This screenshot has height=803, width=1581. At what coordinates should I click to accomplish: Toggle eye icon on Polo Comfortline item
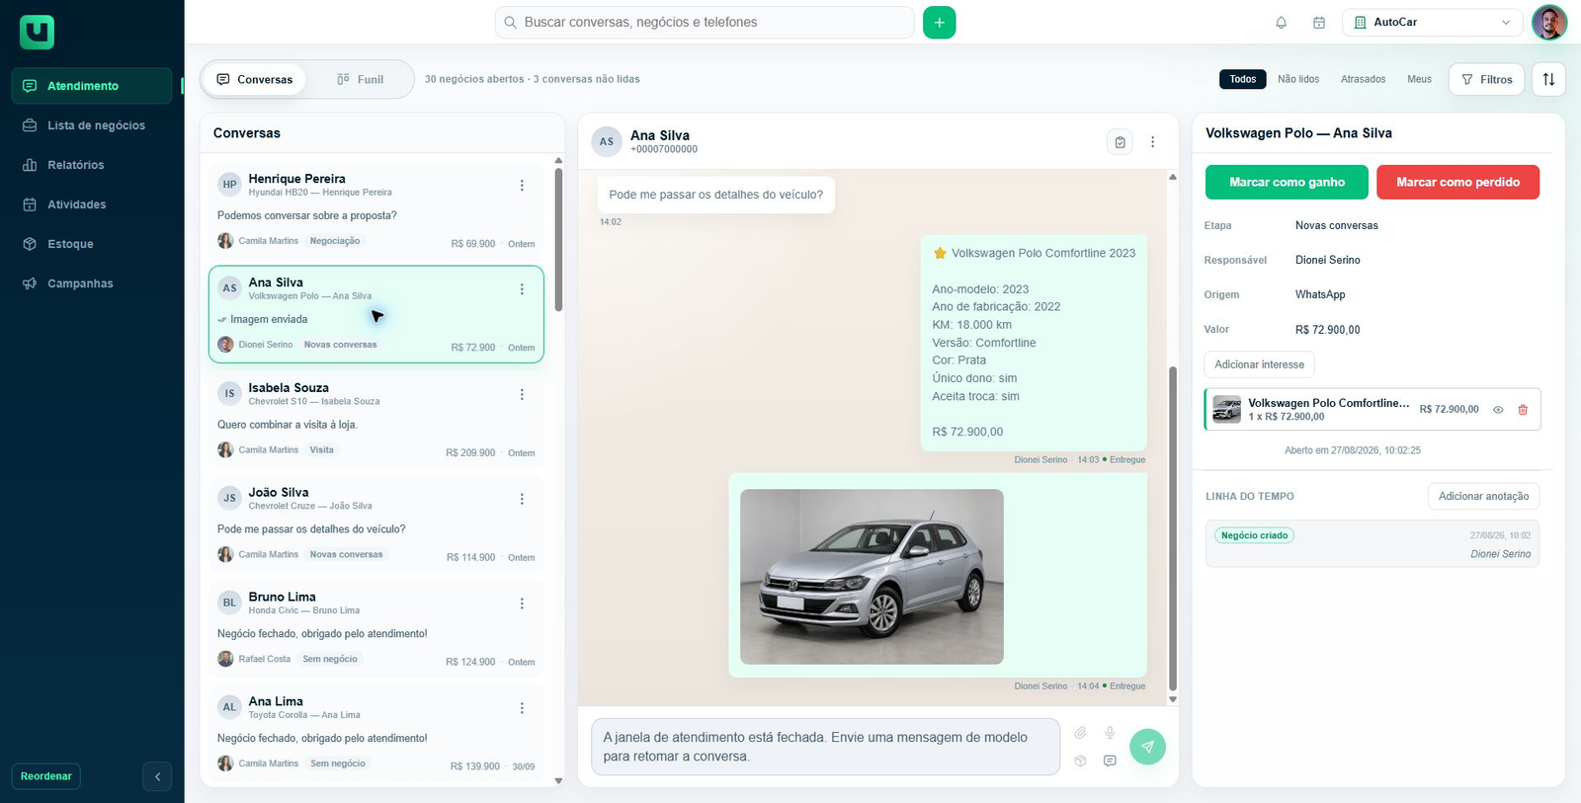point(1498,410)
